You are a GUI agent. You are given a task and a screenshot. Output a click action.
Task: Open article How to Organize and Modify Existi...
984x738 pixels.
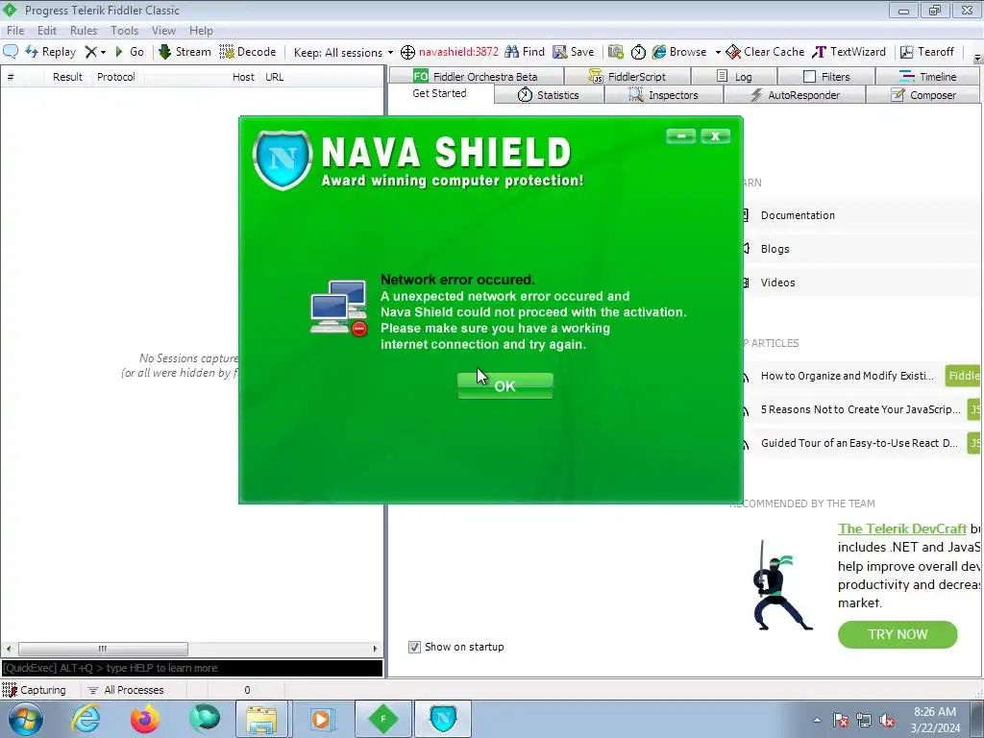[847, 376]
